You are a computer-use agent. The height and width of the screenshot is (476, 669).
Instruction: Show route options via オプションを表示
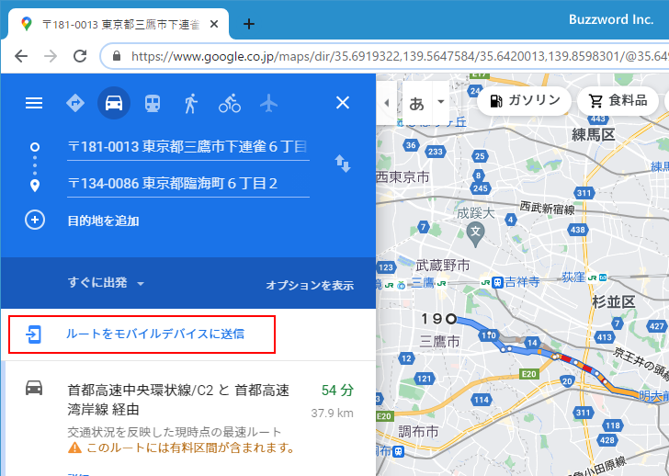[x=310, y=286]
